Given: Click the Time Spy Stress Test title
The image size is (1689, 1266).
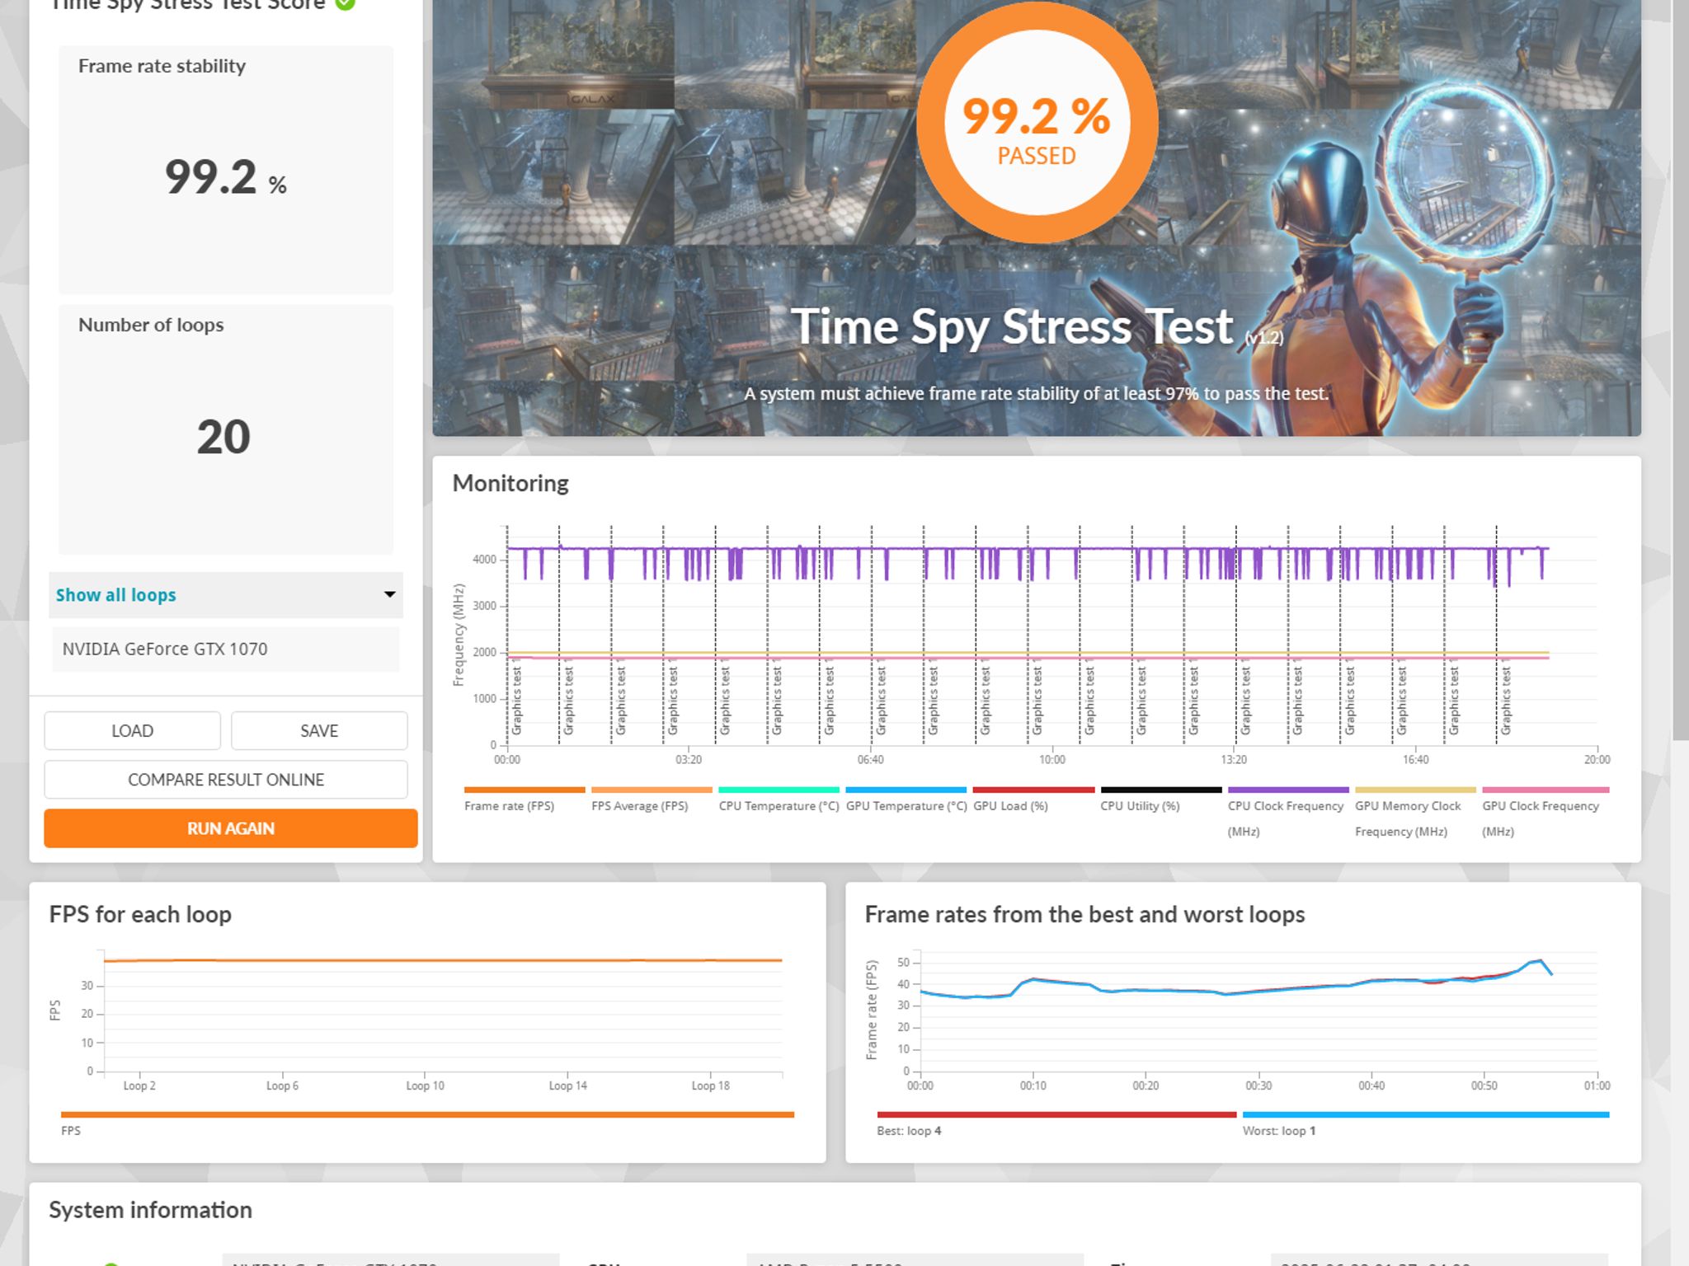Looking at the screenshot, I should (1013, 327).
